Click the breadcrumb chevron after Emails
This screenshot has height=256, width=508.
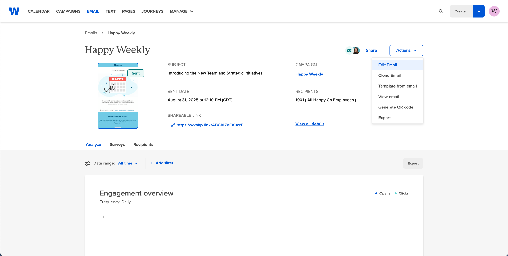[x=102, y=33]
